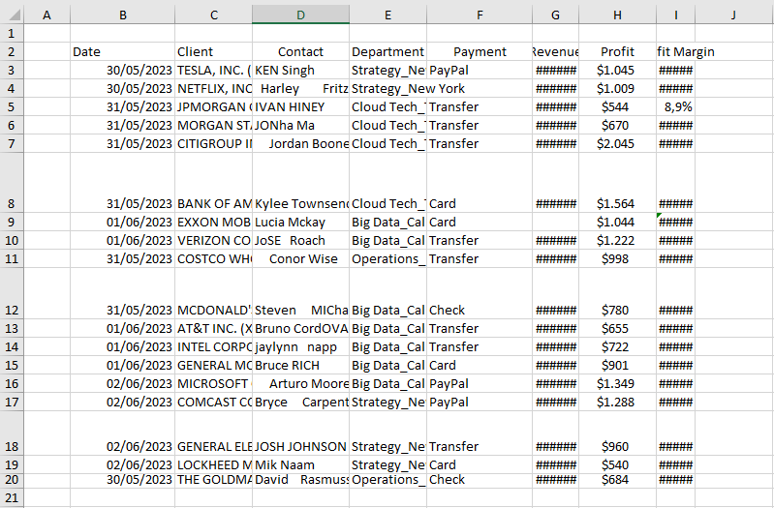
Task: Select the VERIZON client cell
Action: point(213,240)
